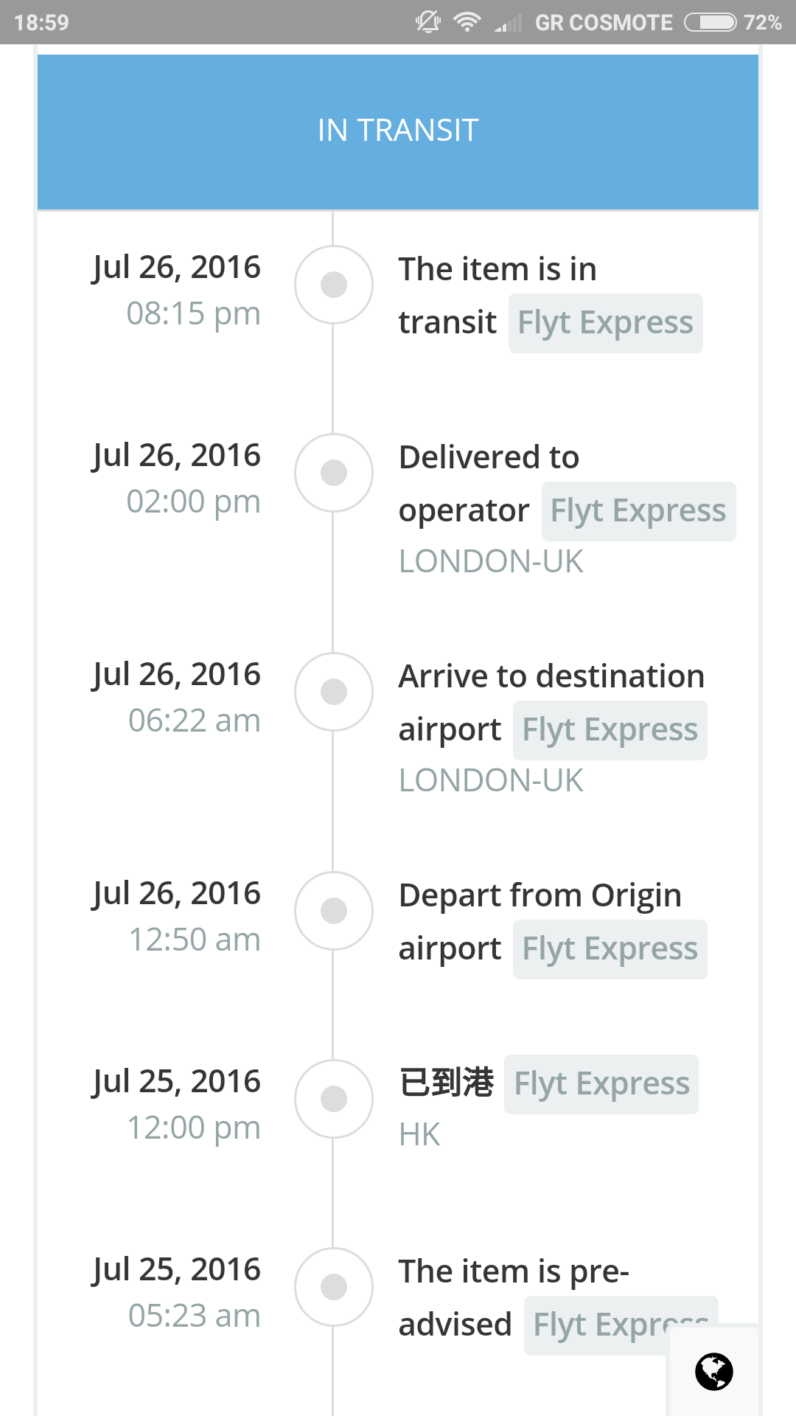The image size is (796, 1416).
Task: Select the 05:23 am timeline marker
Action: (x=334, y=1287)
